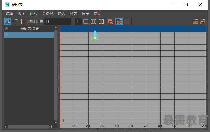Viewport: 210px width, 132px height.
Task: Select the yellow keyframe diamond
Action: point(95,38)
